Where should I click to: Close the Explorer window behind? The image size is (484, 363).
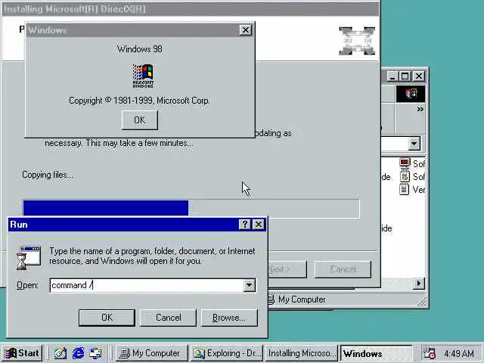[x=418, y=76]
